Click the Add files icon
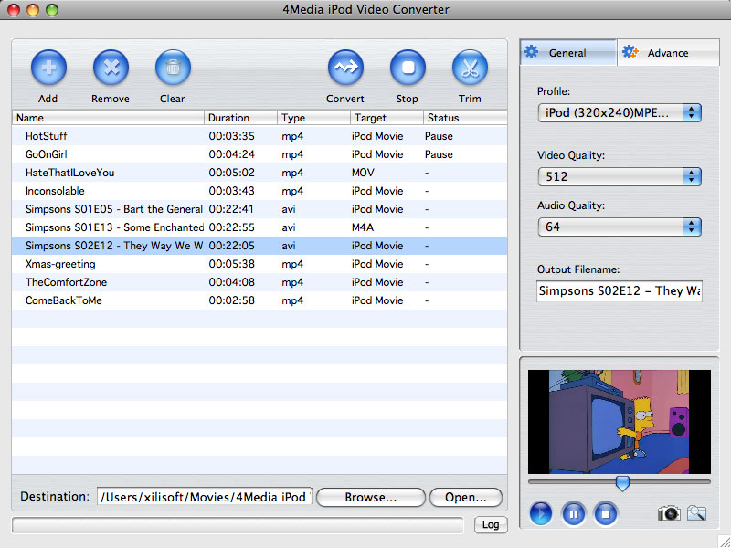 [48, 68]
